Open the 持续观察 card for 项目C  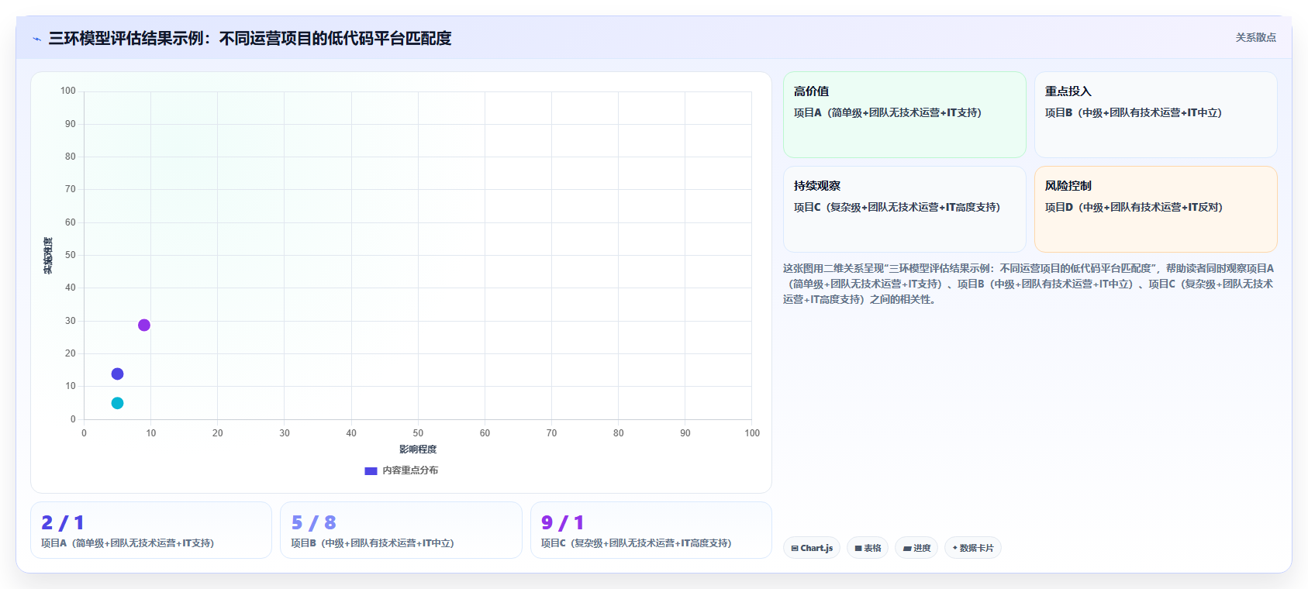(x=904, y=209)
